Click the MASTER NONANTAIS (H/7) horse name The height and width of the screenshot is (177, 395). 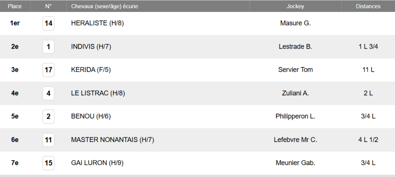click(x=113, y=140)
